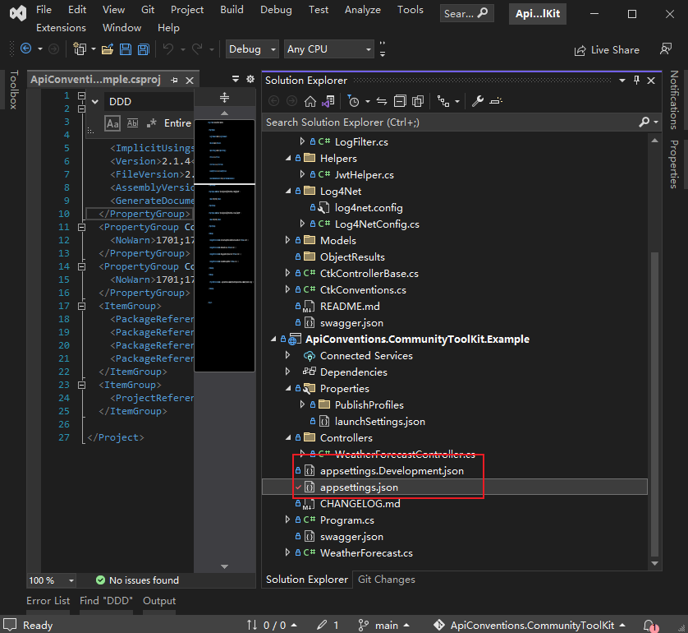Start a Live Share session
The image size is (688, 633).
click(x=607, y=49)
